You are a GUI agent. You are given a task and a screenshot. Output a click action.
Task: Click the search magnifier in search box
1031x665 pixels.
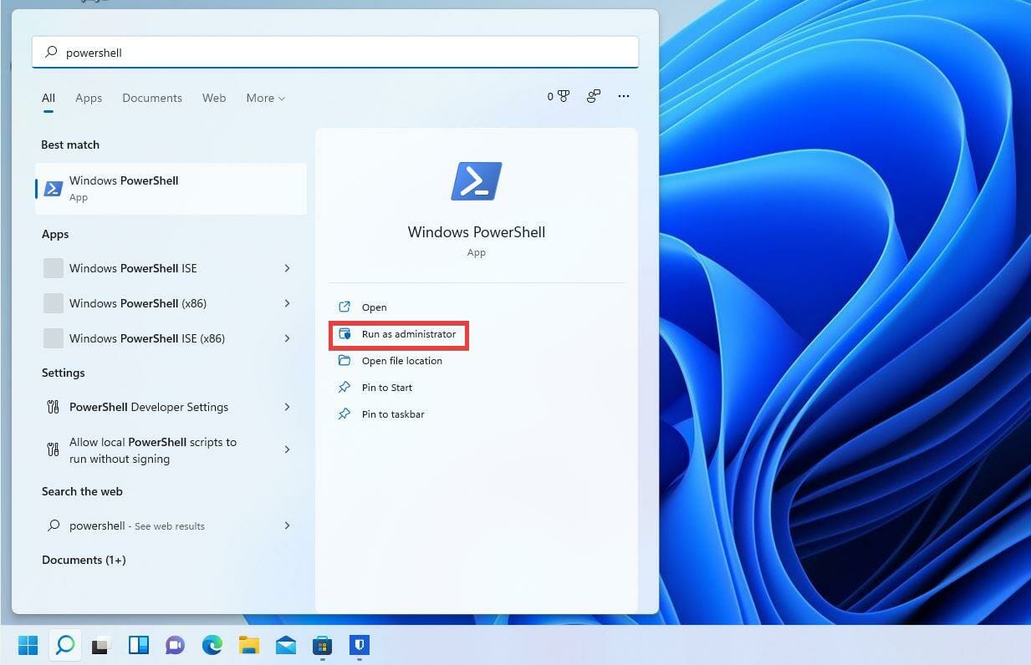point(52,52)
